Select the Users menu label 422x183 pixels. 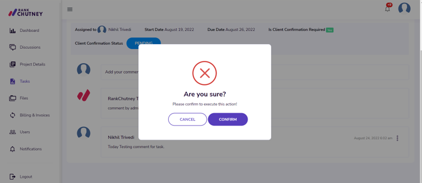tap(25, 132)
